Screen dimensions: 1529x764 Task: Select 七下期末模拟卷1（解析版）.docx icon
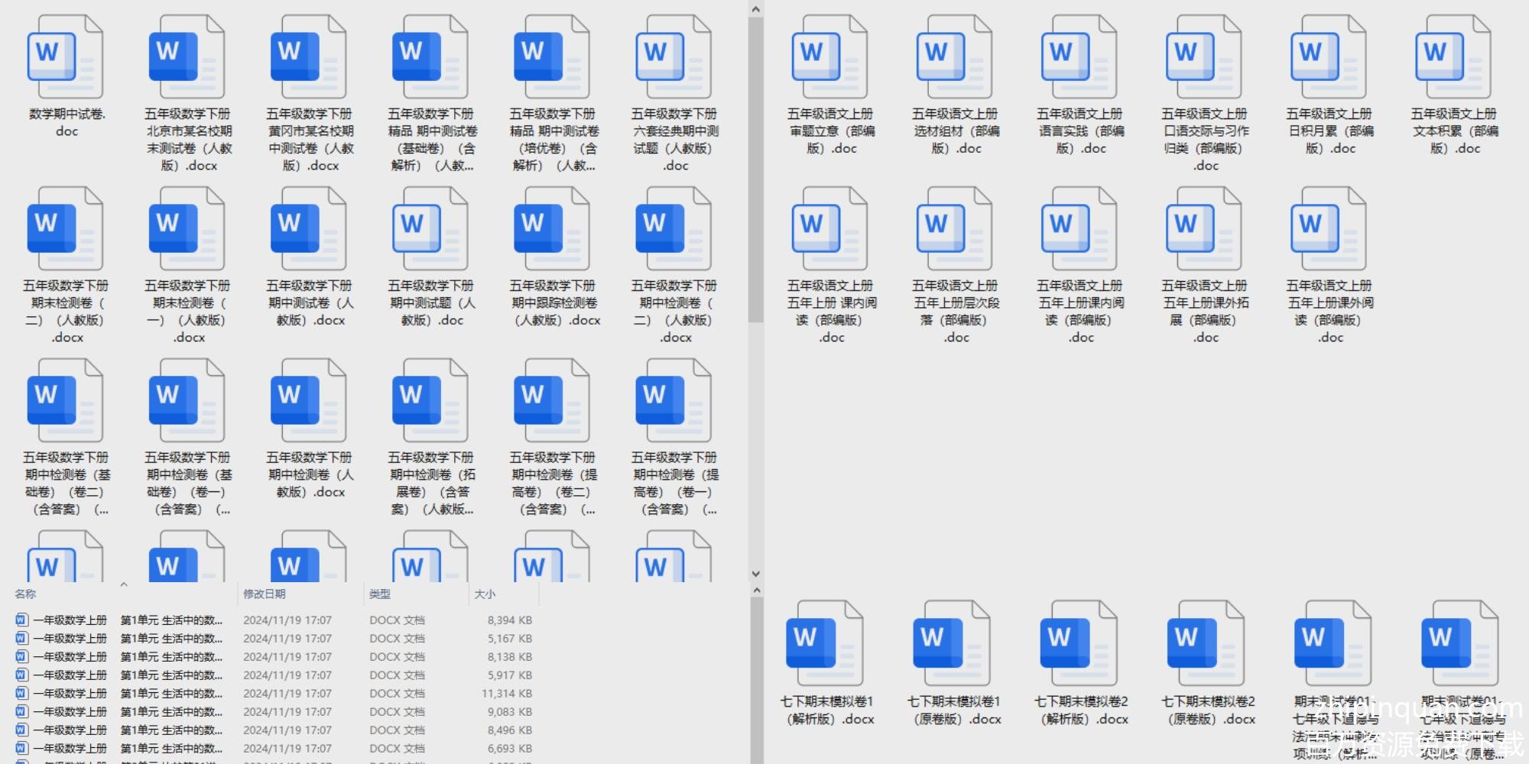pos(826,643)
